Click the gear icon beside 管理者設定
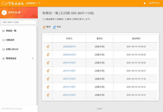 point(4,58)
